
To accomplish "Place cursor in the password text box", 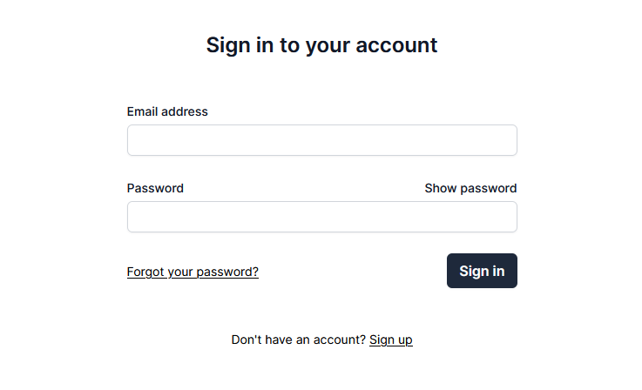I will pyautogui.click(x=321, y=217).
